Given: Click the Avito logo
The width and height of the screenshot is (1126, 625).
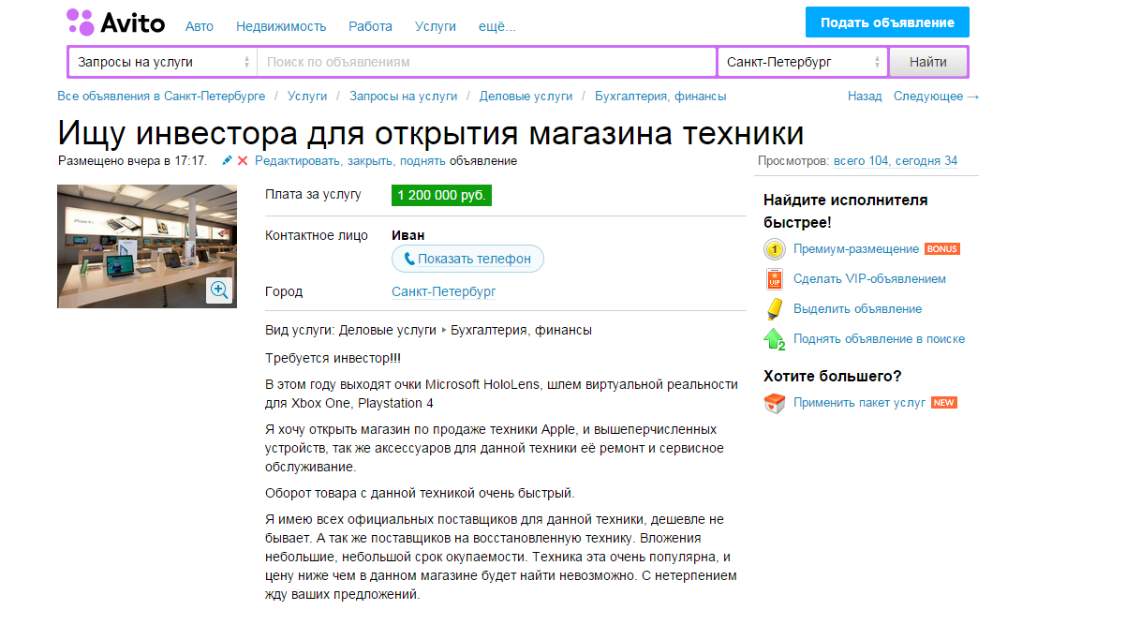Looking at the screenshot, I should (x=116, y=23).
